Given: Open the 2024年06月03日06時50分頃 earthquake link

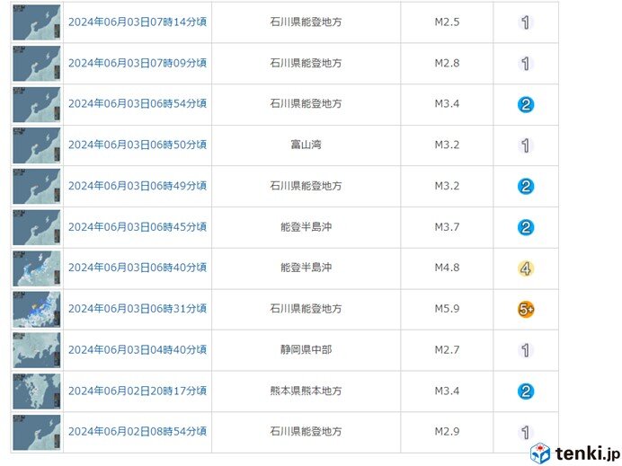Looking at the screenshot, I should coord(138,145).
